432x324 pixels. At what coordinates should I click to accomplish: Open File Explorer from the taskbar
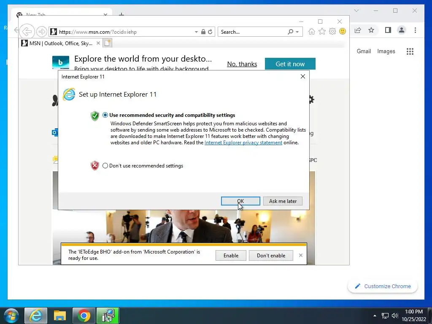click(x=60, y=316)
